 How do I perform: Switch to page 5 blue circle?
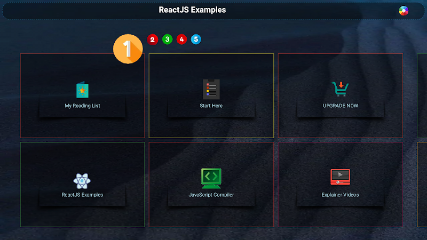pos(196,39)
